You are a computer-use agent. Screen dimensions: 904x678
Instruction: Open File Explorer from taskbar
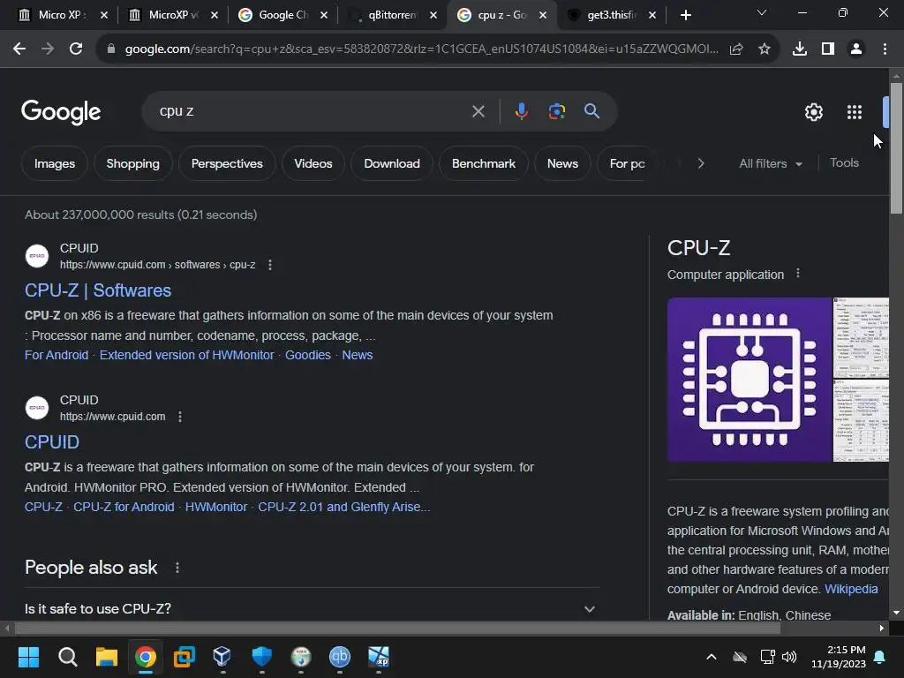pyautogui.click(x=106, y=657)
